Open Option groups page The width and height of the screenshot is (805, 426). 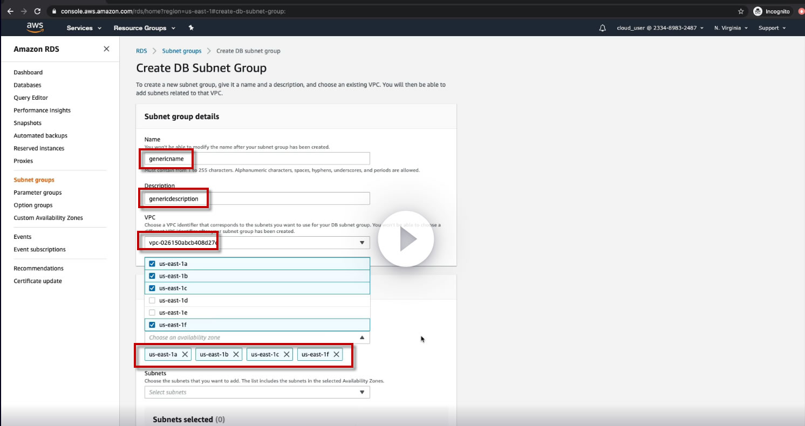(33, 205)
